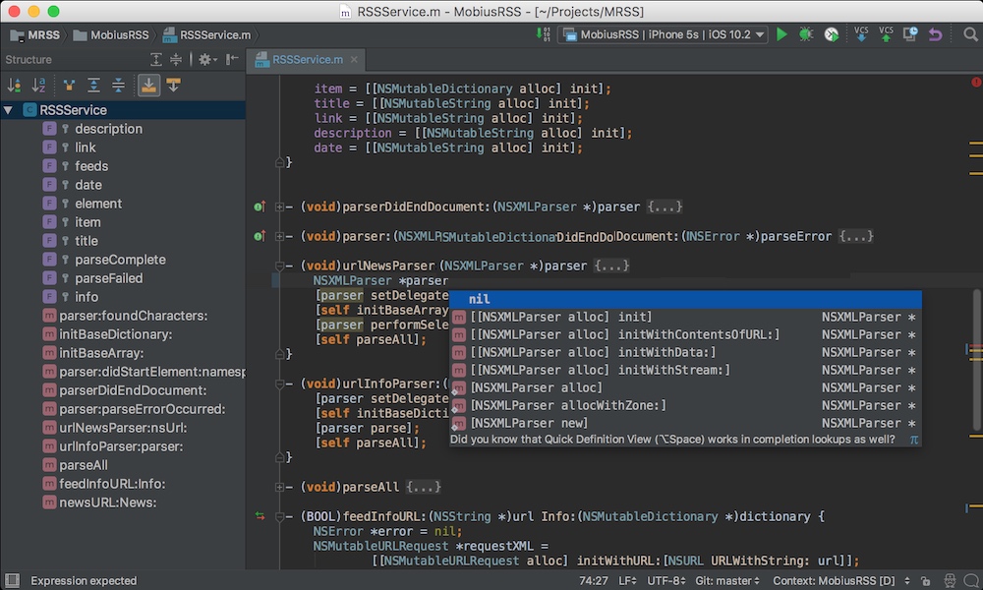The height and width of the screenshot is (590, 983).
Task: Open the Show History icon in the toolbar
Action: [x=910, y=34]
